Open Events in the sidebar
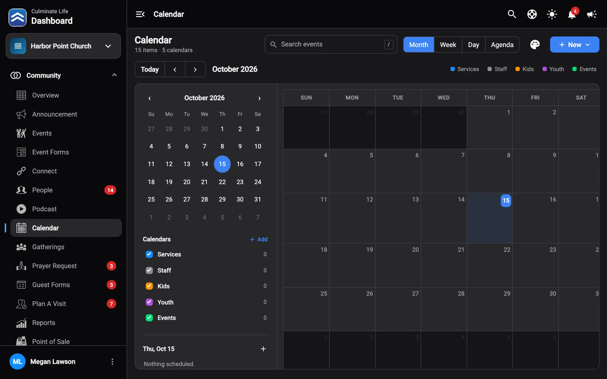The width and height of the screenshot is (607, 379). click(66, 133)
